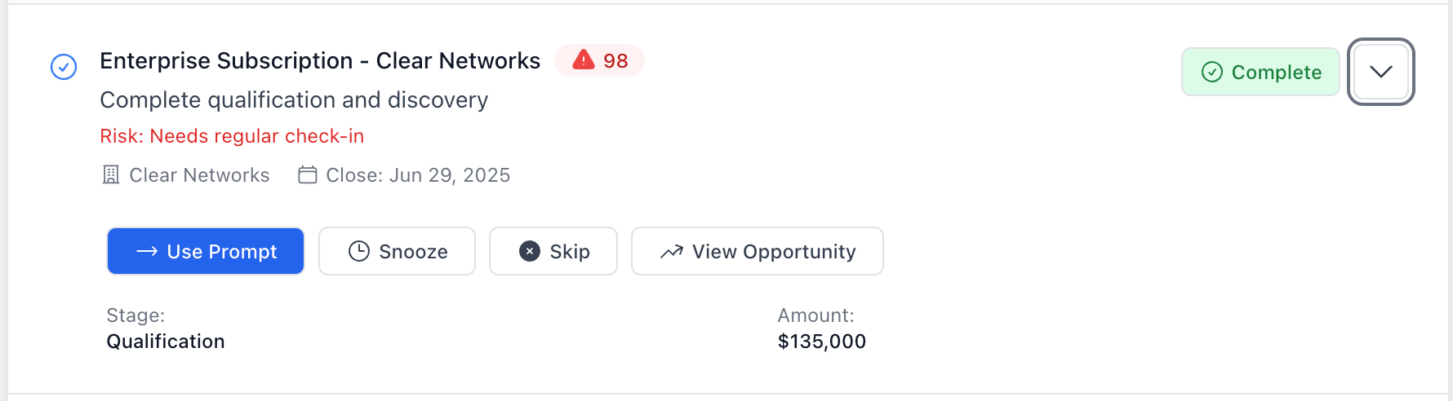Click the clock icon on Snooze
The width and height of the screenshot is (1453, 401).
point(359,252)
